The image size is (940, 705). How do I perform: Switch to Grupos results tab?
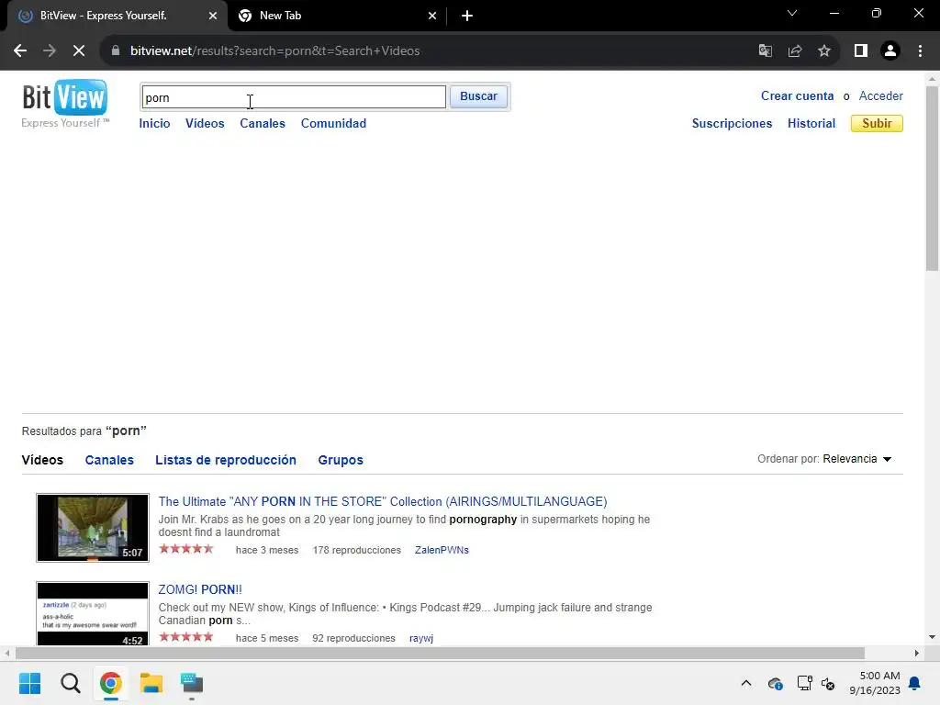(x=341, y=460)
